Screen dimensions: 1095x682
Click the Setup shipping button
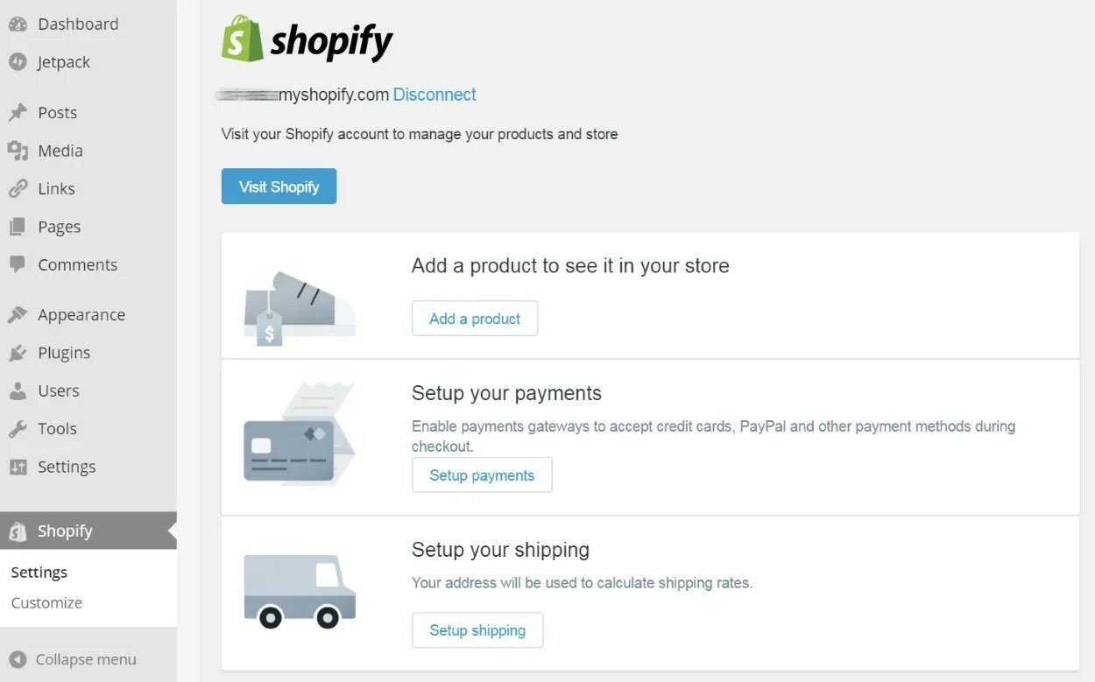477,630
